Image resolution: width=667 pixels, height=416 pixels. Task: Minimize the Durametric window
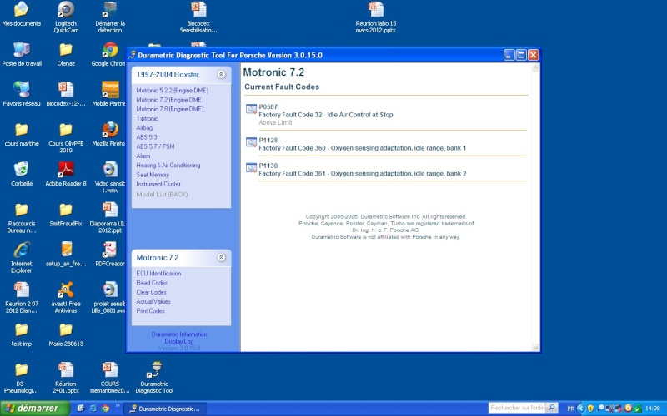pos(509,55)
